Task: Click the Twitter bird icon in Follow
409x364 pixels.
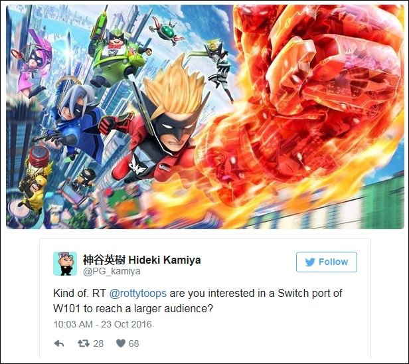Action: [x=310, y=262]
